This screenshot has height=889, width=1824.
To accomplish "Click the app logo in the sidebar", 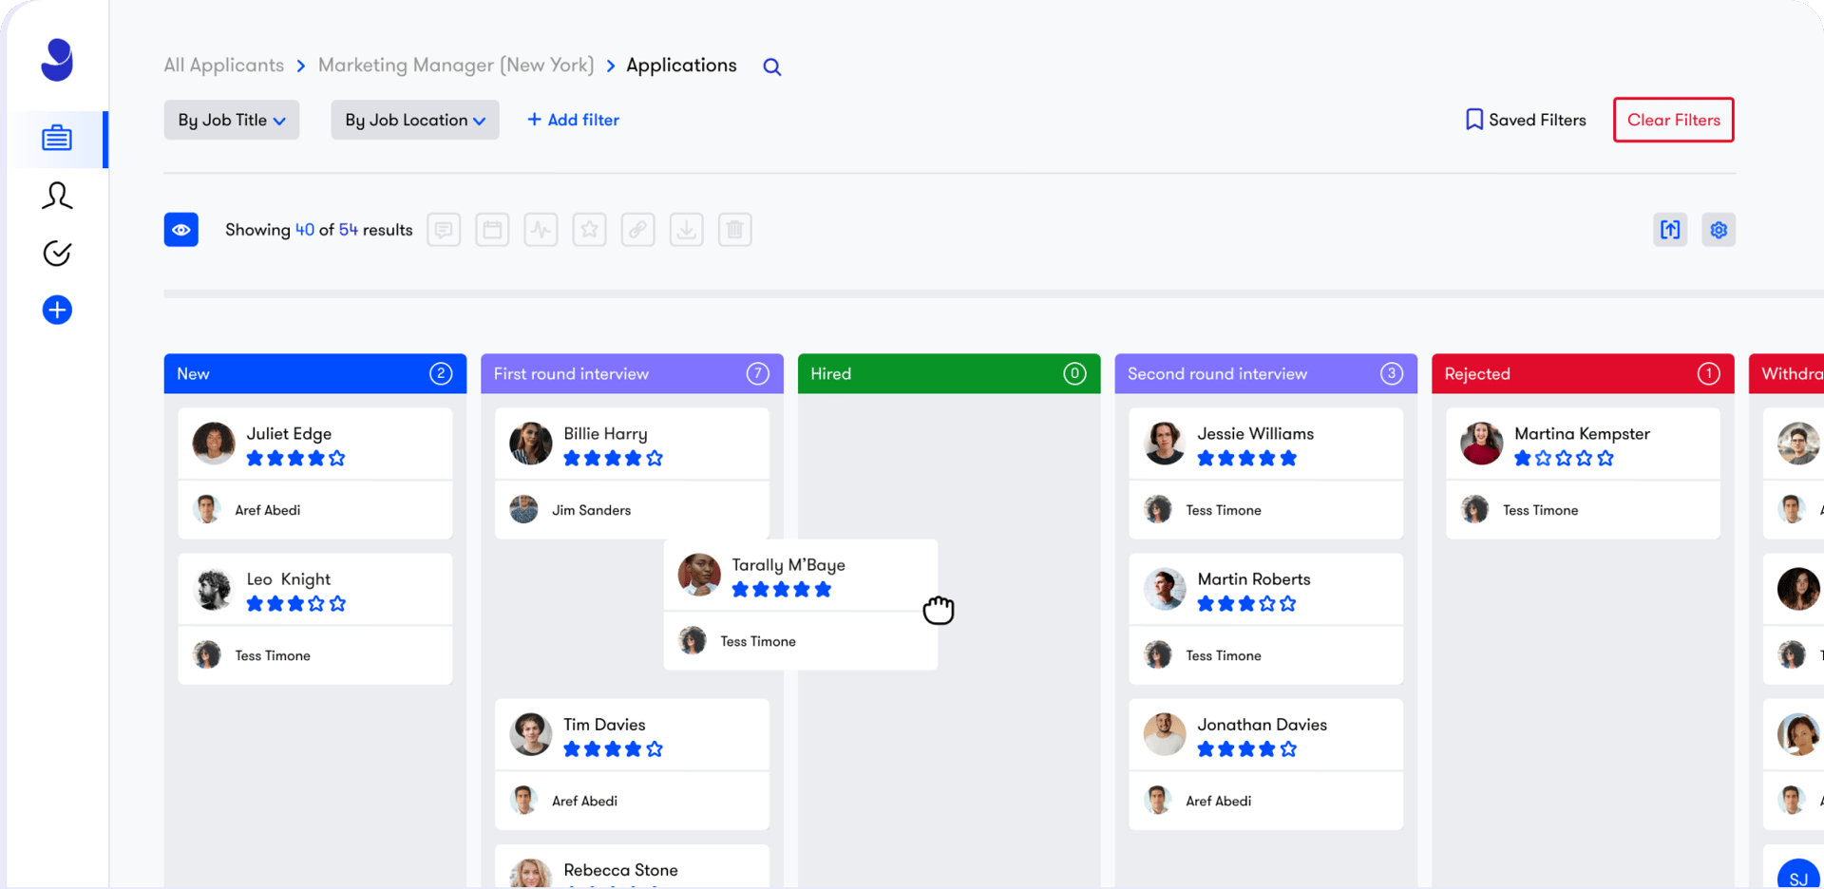I will (x=57, y=60).
